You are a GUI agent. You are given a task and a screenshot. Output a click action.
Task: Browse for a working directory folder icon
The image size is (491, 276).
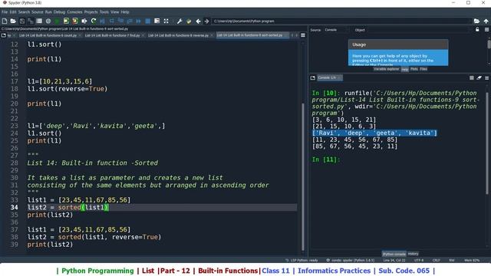click(x=476, y=21)
